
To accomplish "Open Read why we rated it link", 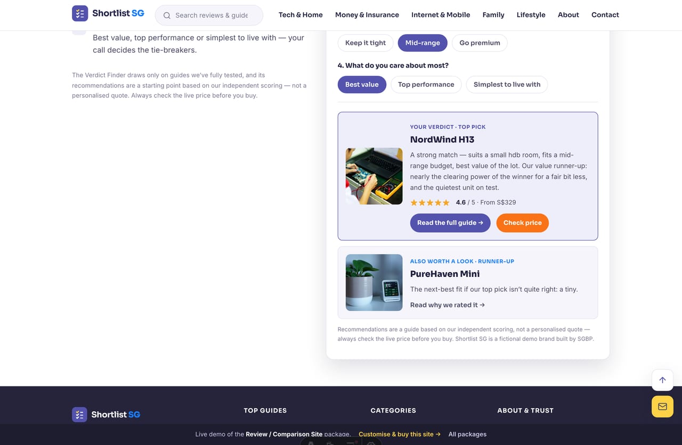I will [448, 305].
